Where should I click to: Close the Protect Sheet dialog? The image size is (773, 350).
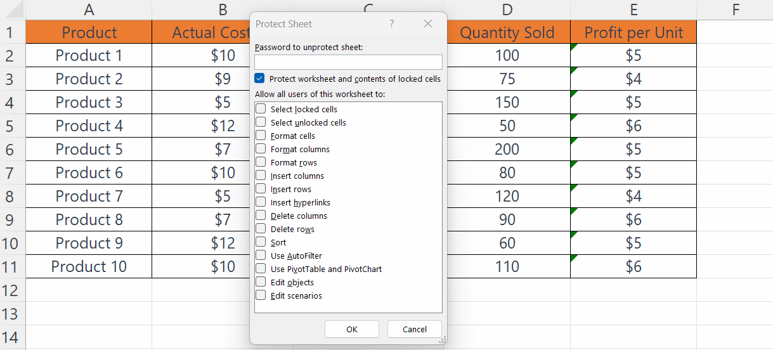click(x=428, y=23)
